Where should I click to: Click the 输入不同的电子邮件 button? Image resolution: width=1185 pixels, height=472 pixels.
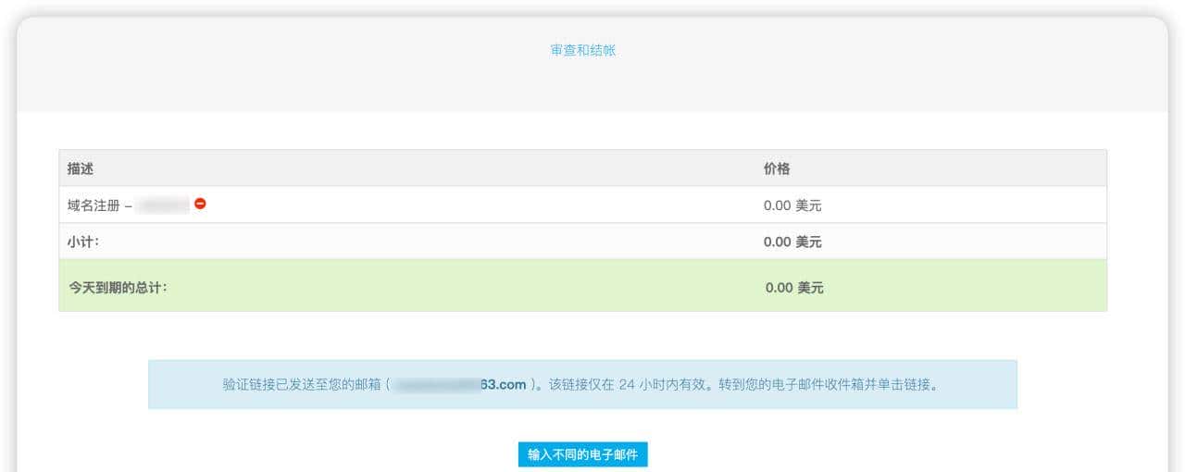[x=582, y=454]
